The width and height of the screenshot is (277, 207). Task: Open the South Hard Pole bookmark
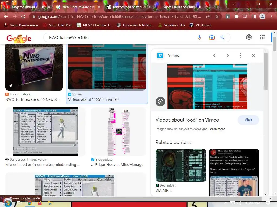pos(58,25)
